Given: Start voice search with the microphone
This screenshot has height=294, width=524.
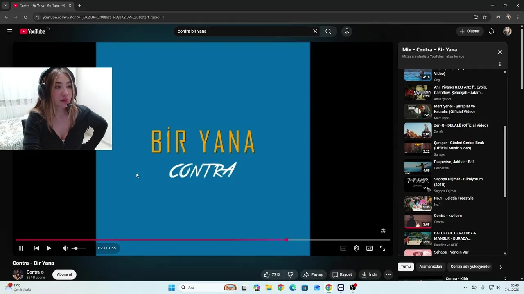Looking at the screenshot, I should pyautogui.click(x=347, y=31).
